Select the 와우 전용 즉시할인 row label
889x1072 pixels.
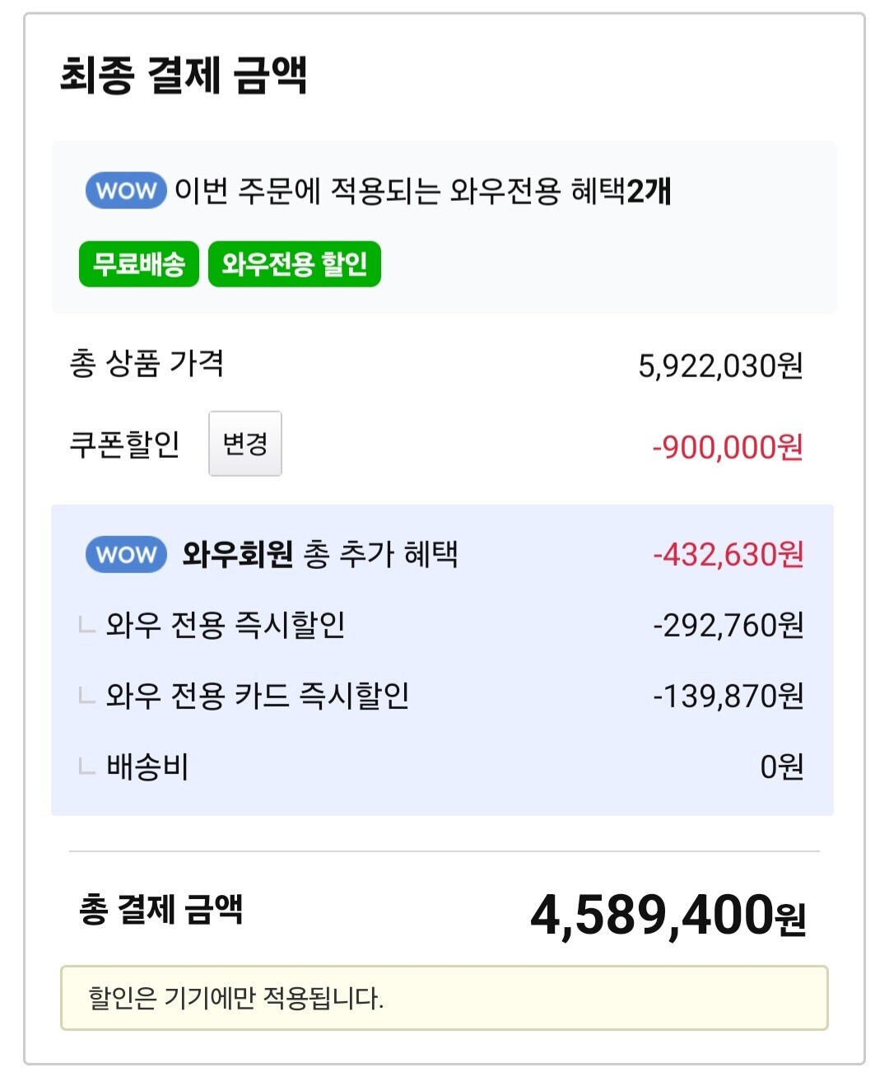[226, 626]
